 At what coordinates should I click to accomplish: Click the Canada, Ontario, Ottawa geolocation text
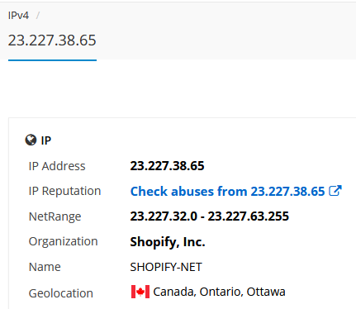click(x=219, y=292)
